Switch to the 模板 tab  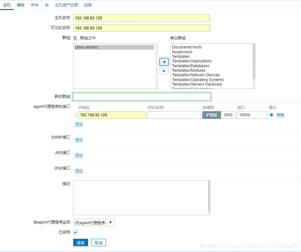(20, 5)
